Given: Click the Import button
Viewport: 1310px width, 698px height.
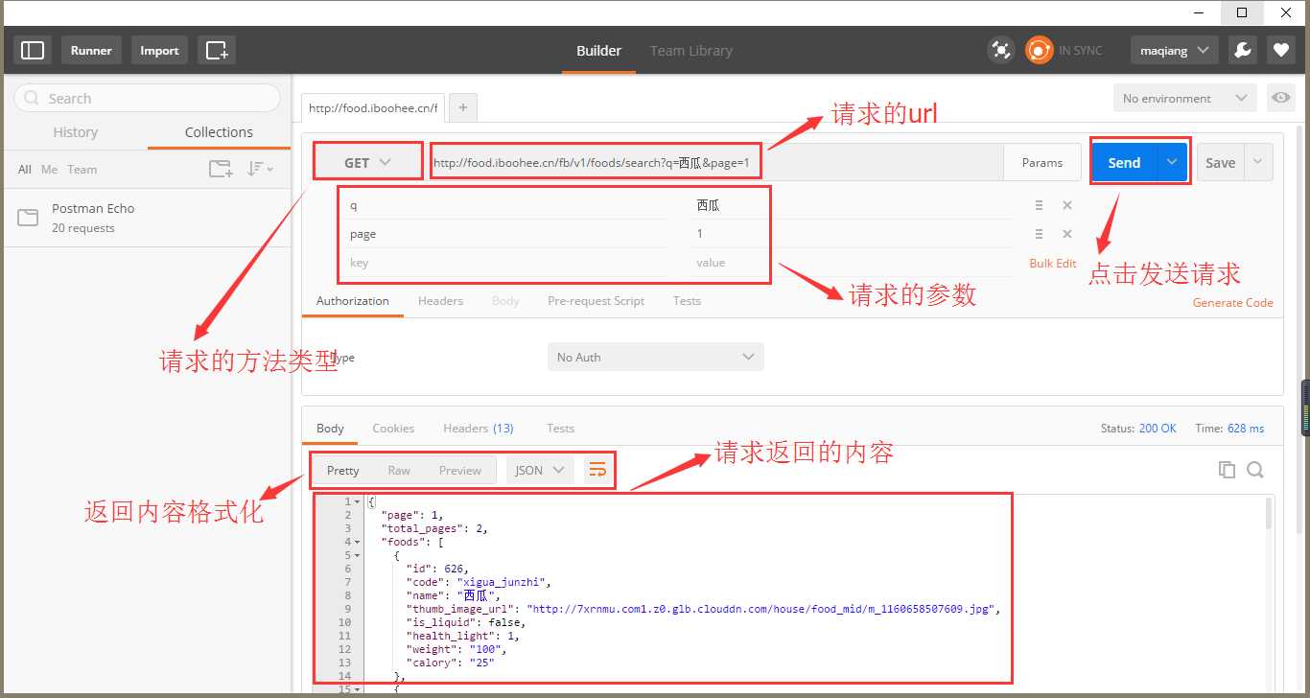Looking at the screenshot, I should 159,50.
